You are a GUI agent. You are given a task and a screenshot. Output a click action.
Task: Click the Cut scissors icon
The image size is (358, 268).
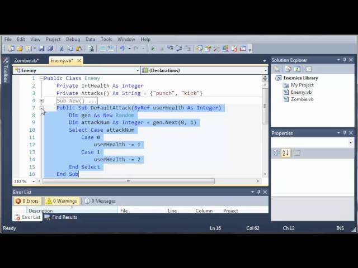coord(62,49)
